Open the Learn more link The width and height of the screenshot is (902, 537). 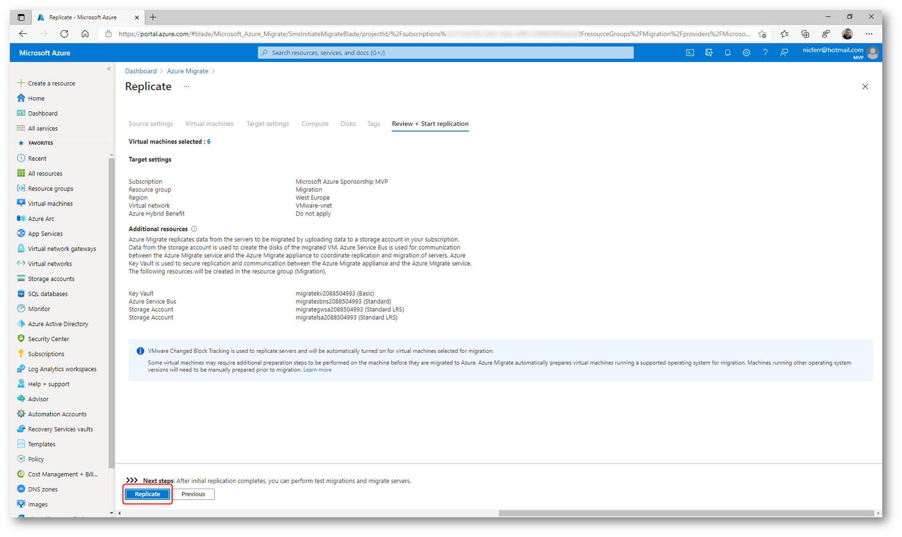(317, 370)
